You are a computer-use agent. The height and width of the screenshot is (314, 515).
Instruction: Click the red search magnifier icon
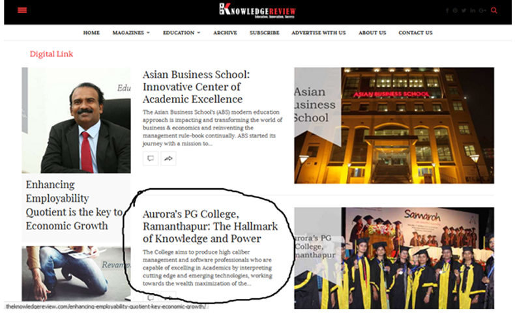[x=493, y=10]
